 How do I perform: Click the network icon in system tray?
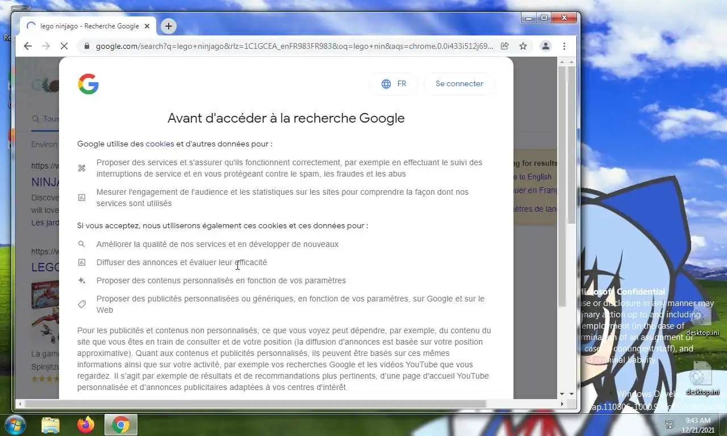(x=670, y=425)
